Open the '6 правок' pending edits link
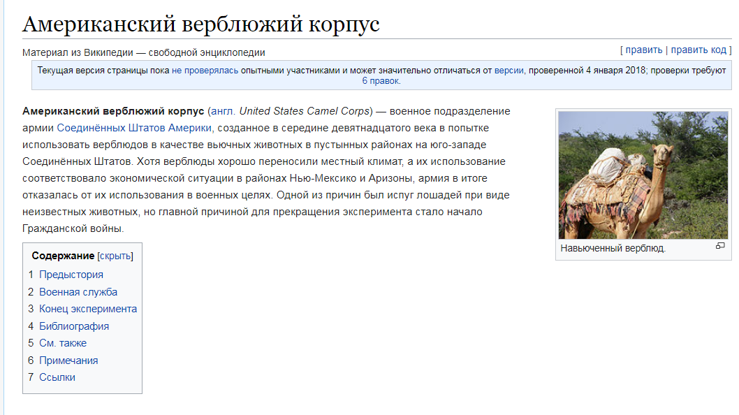Image resolution: width=739 pixels, height=415 pixels. coord(381,81)
